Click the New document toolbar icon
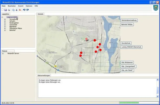160x105 pixels. (x=2, y=10)
